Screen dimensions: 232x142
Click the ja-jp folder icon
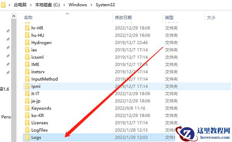[x=27, y=101]
